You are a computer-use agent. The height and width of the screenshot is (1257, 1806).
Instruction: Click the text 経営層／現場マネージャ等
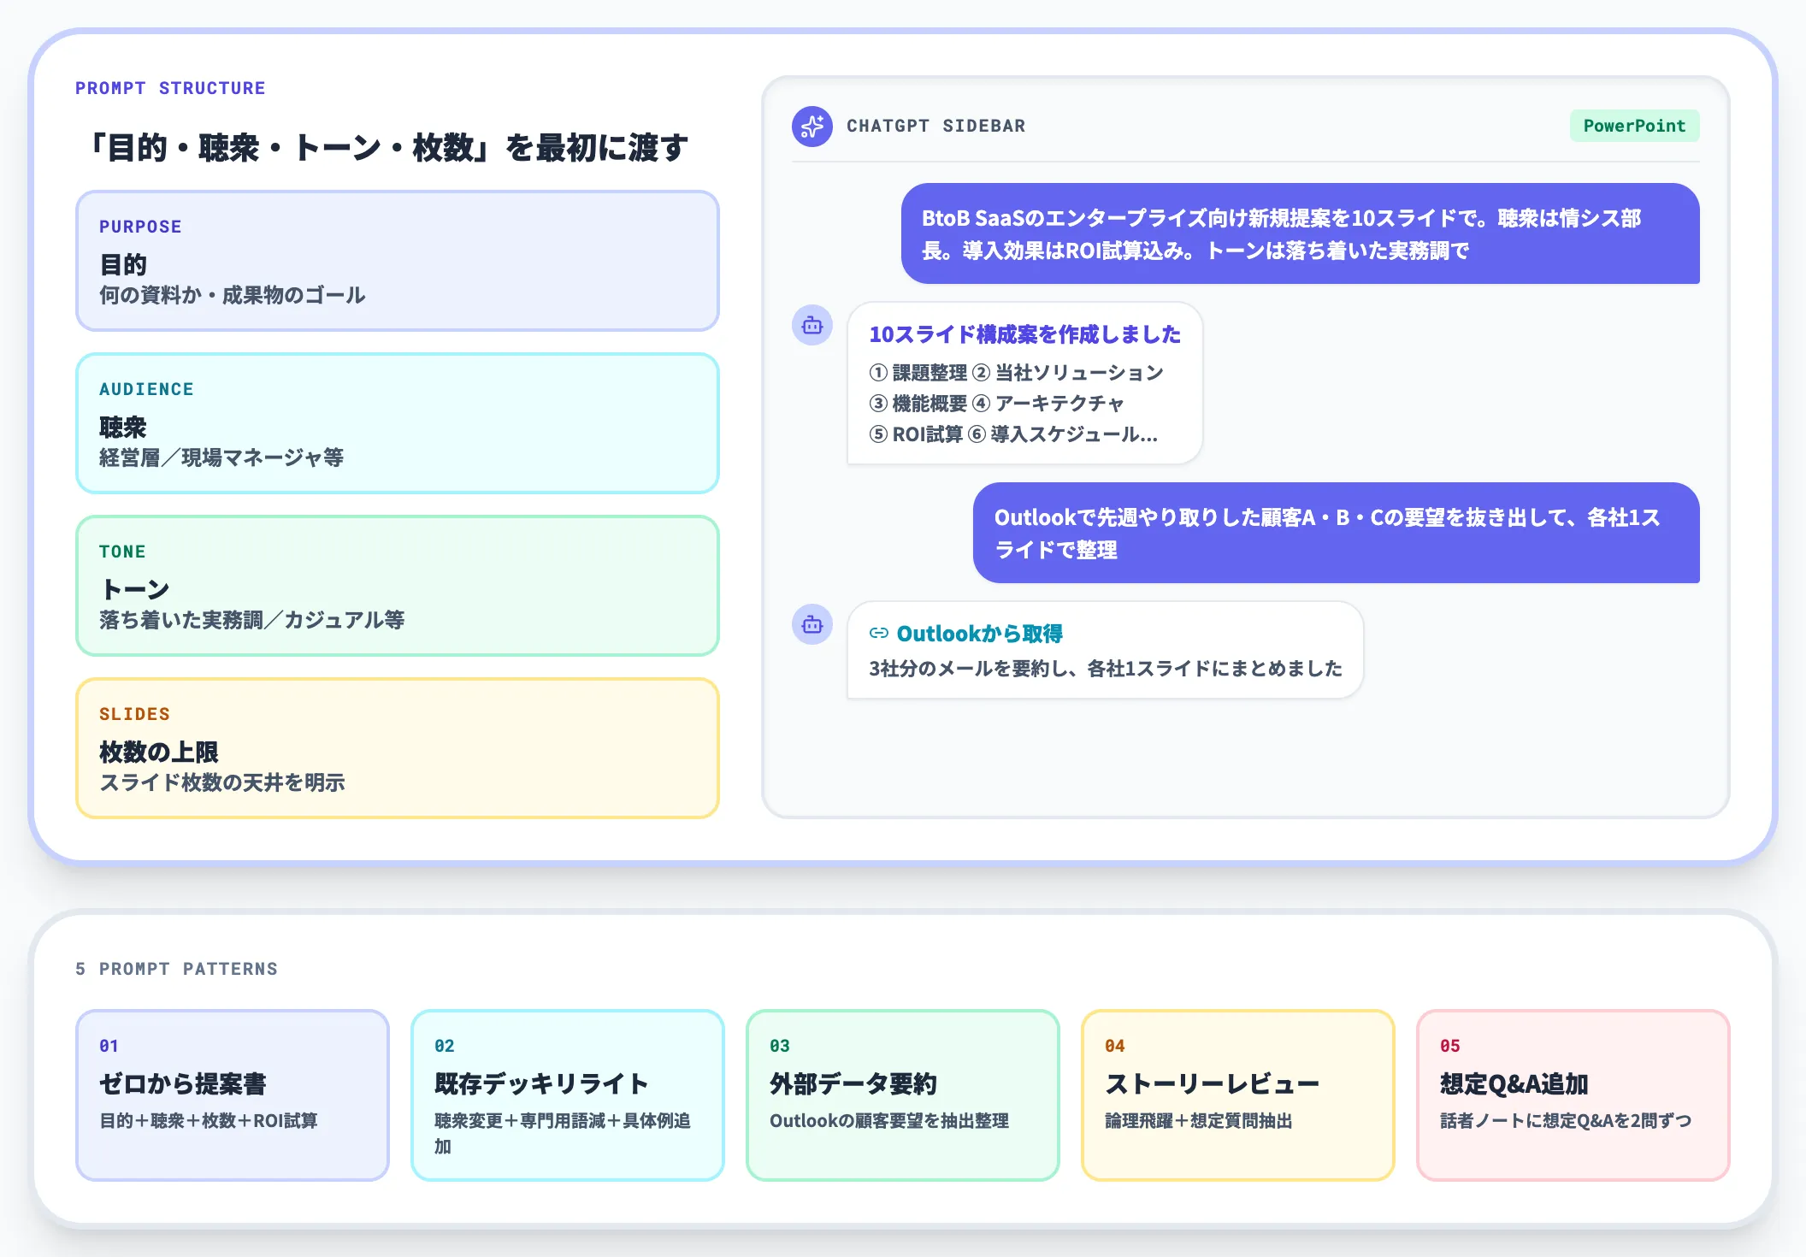click(x=221, y=458)
